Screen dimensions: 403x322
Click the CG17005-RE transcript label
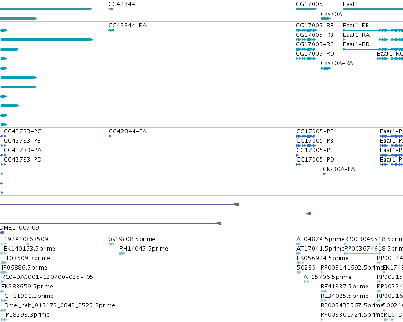click(x=315, y=26)
